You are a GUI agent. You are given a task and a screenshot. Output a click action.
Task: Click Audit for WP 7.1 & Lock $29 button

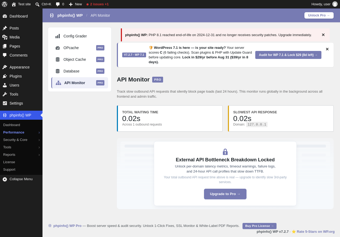(x=288, y=55)
